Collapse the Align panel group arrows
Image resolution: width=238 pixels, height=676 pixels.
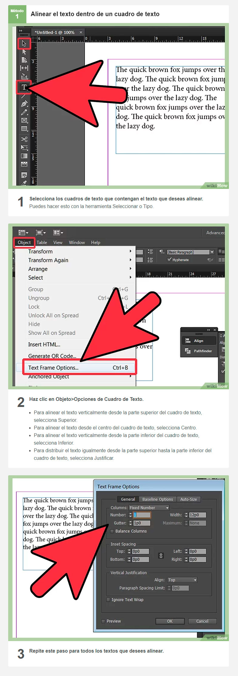[x=209, y=330]
